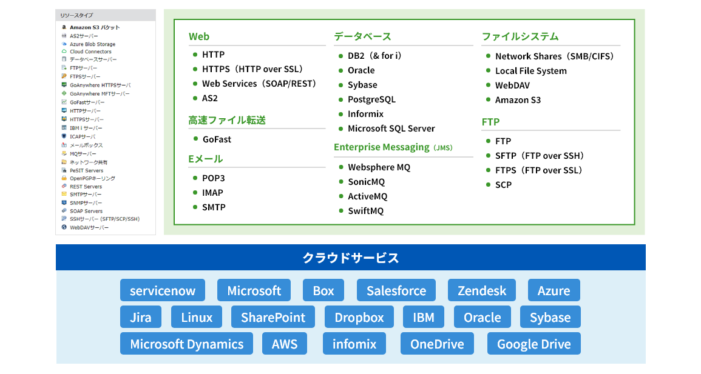Viewport: 701px width, 374px height.
Task: Click the Dropbox button
Action: 359,317
